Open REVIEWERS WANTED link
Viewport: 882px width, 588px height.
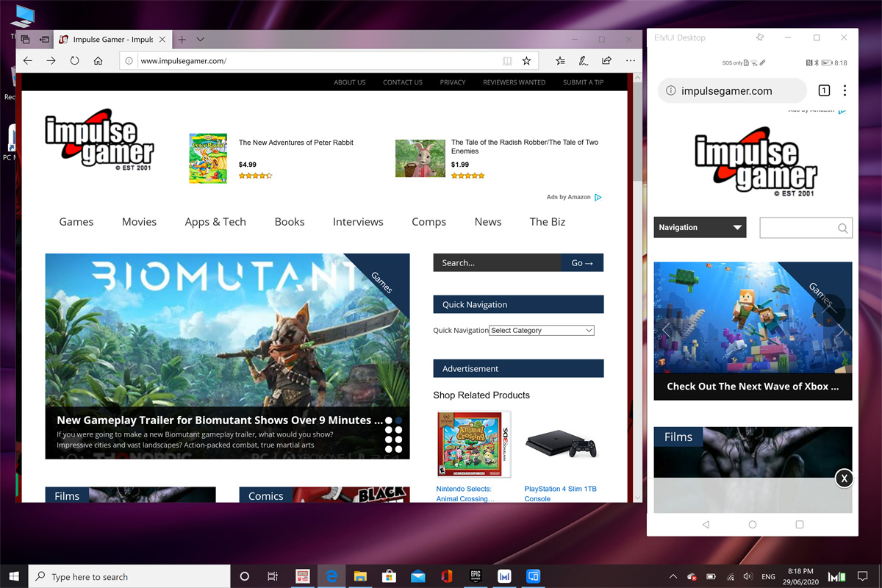(514, 82)
